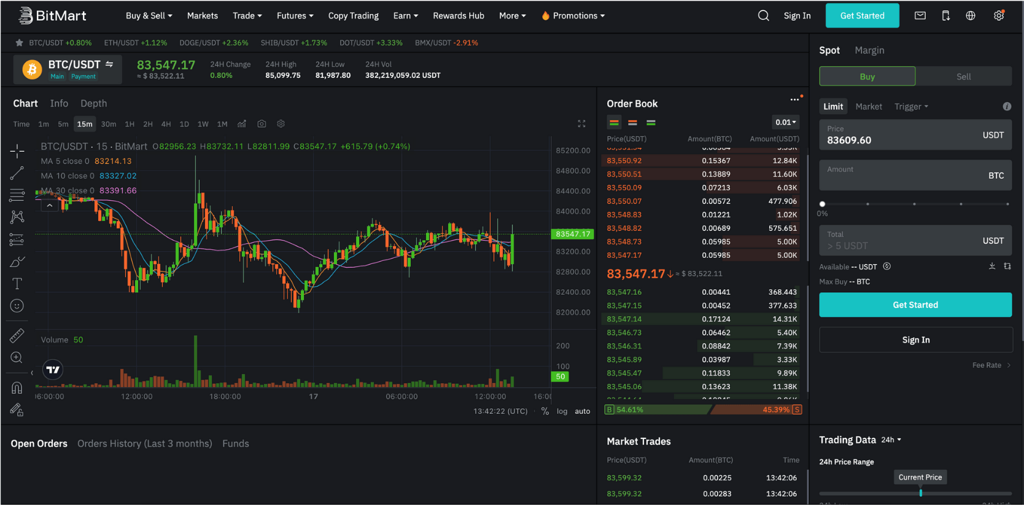This screenshot has width=1024, height=506.
Task: Open the Promotions dropdown menu
Action: tap(573, 16)
